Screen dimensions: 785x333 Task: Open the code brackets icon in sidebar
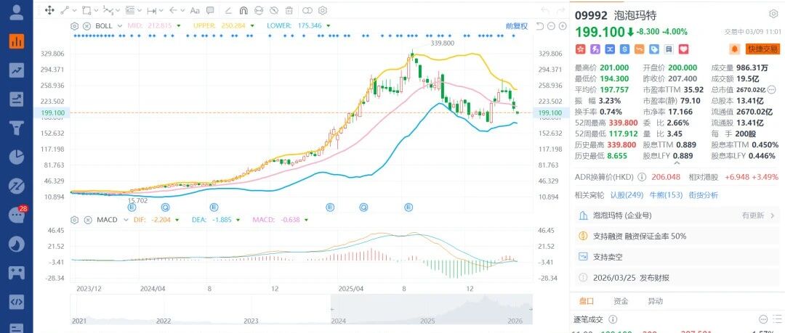[x=17, y=302]
